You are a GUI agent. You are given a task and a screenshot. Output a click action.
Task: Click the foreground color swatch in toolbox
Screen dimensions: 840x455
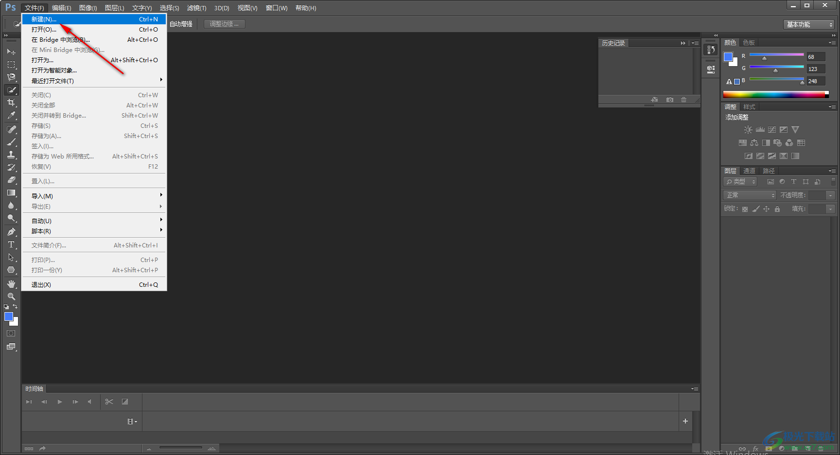[x=9, y=316]
